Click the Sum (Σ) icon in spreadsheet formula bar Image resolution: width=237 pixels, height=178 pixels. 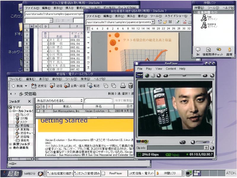coord(63,20)
